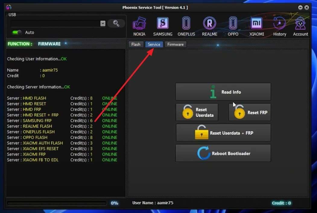Click the Checking Server Information log line
The height and width of the screenshot is (213, 317).
pyautogui.click(x=38, y=87)
